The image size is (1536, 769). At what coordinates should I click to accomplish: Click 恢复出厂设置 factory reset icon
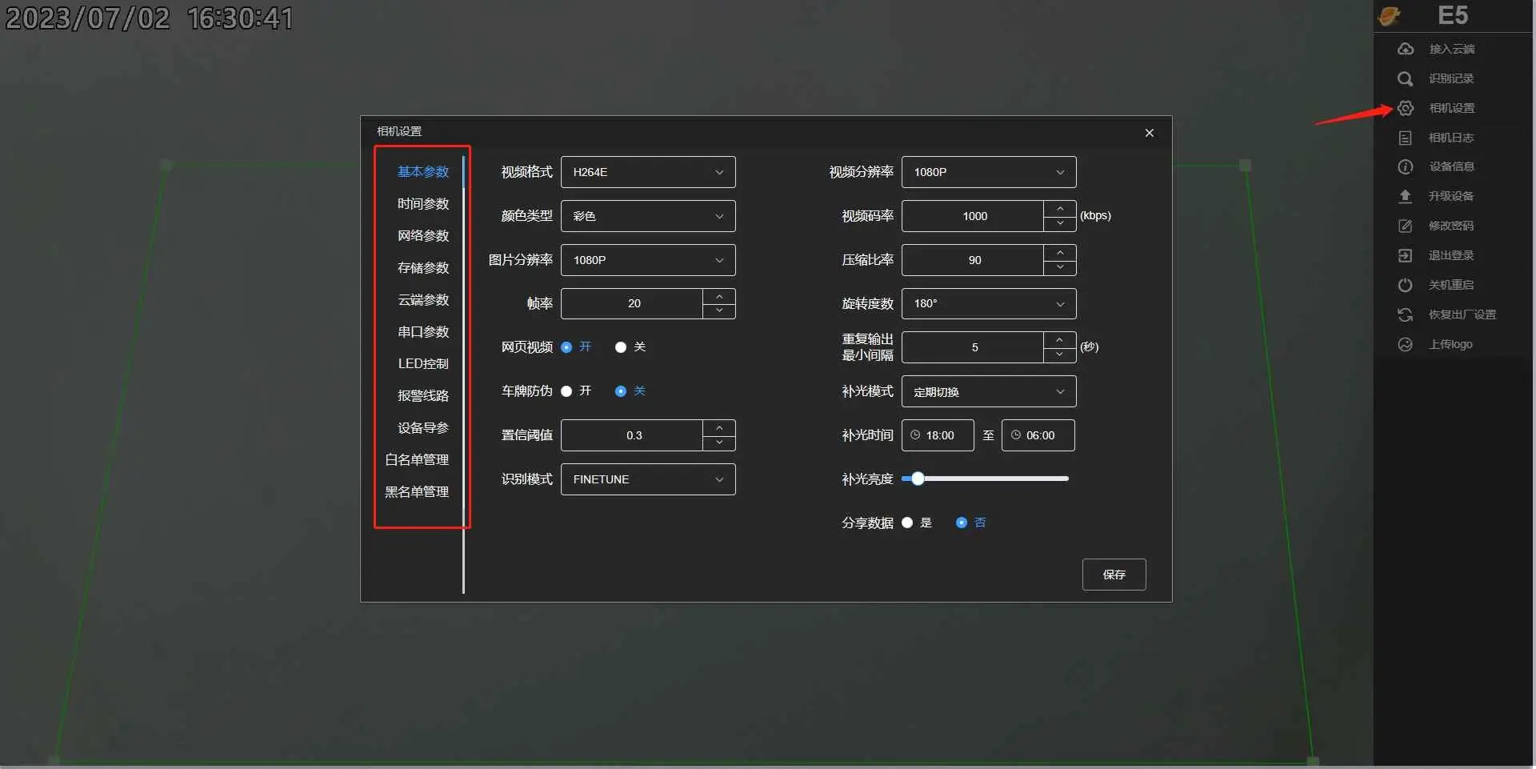(1406, 314)
